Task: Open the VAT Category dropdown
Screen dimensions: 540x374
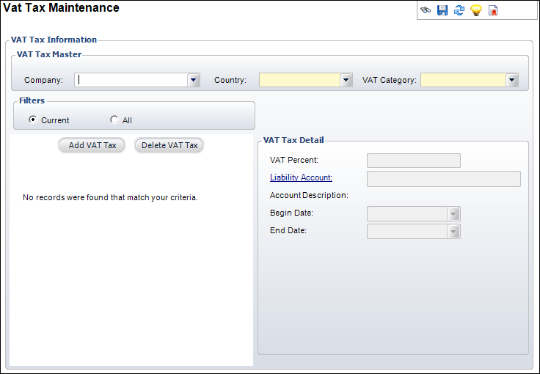Action: pos(512,80)
